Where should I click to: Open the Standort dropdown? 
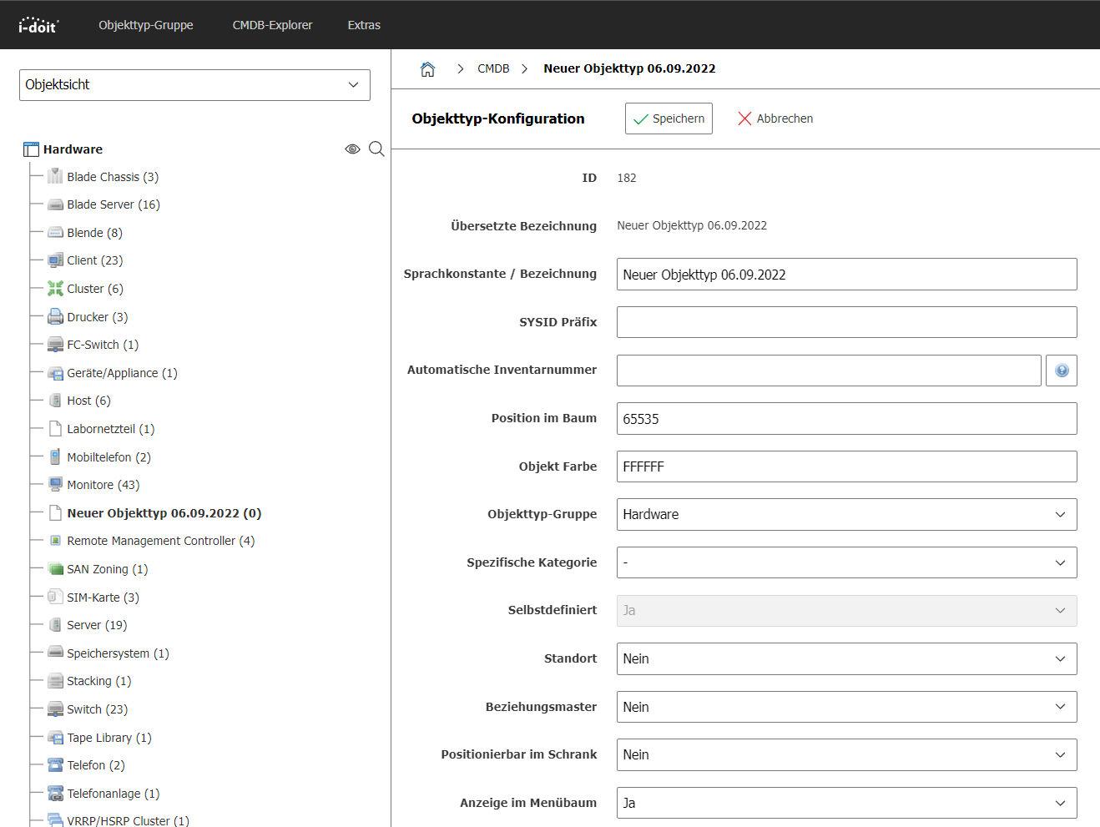tap(846, 658)
